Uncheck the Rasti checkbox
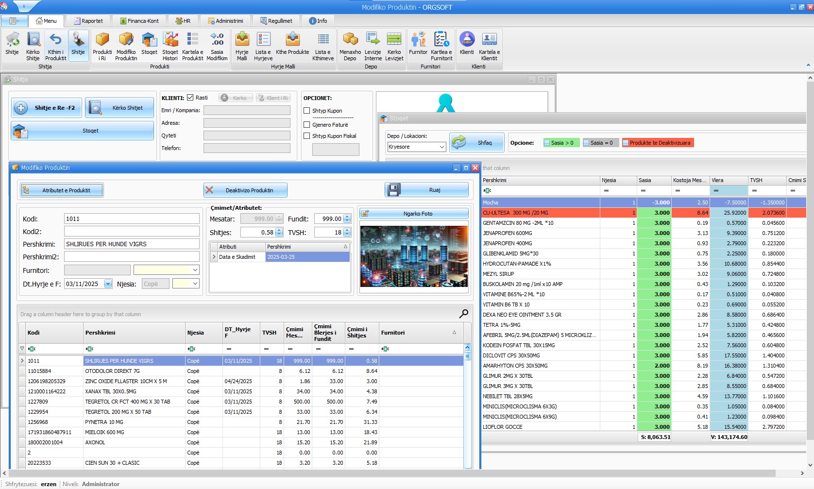Viewport: 814px width, 489px height. [190, 98]
